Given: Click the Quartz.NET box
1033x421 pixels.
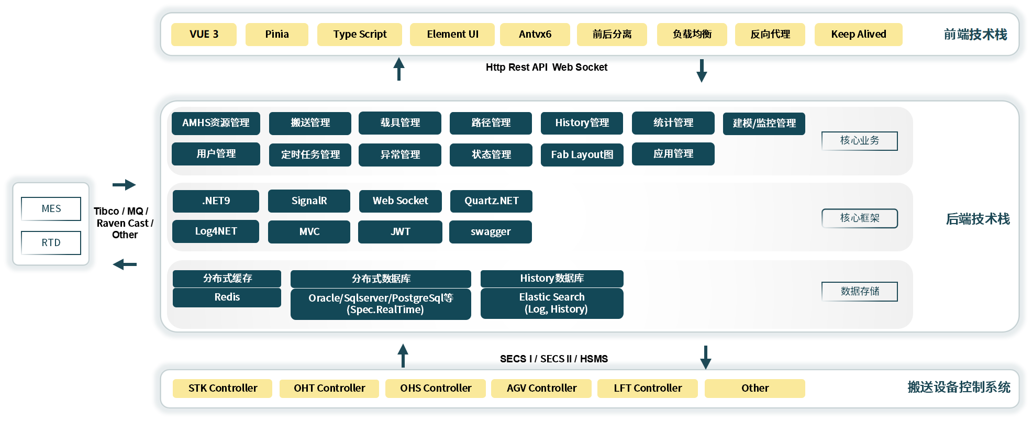Looking at the screenshot, I should [x=491, y=201].
